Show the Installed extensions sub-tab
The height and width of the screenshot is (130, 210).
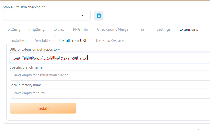click(18, 40)
